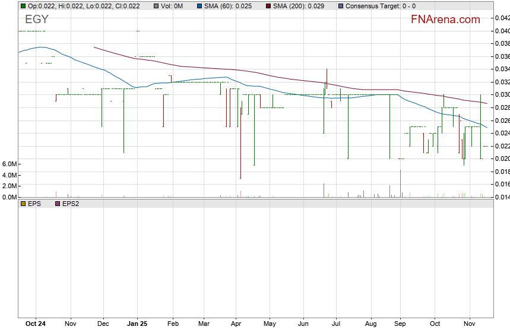Click the 0.030 price axis label
The image size is (510, 336).
[x=502, y=95]
